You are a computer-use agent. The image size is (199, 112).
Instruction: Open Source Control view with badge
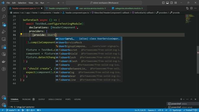(4, 24)
